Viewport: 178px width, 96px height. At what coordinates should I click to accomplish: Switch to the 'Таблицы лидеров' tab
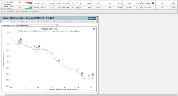pos(59,22)
